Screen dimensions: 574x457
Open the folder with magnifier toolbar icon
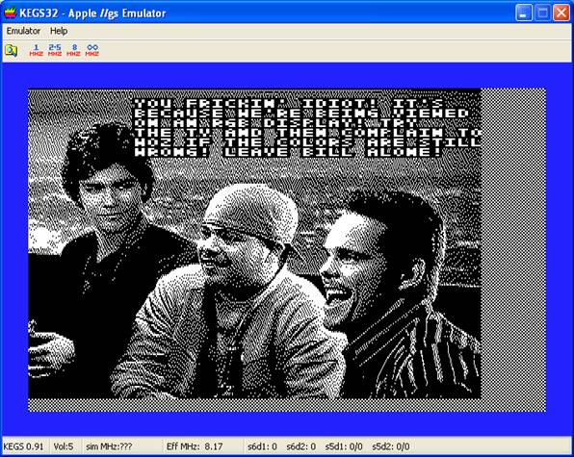pos(11,50)
